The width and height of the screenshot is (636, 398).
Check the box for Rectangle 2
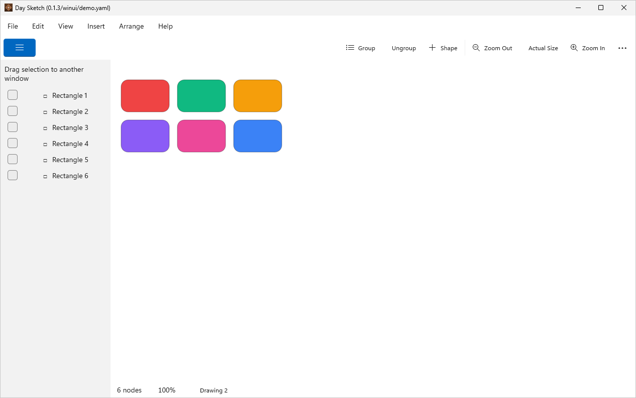coord(13,111)
